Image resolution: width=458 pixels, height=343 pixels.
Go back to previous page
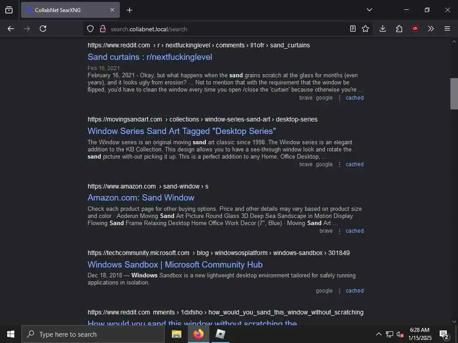pos(11,29)
